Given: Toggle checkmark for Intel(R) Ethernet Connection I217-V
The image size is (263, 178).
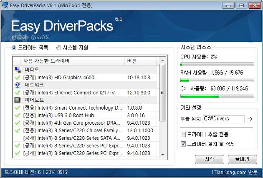Looking at the screenshot, I should (x=17, y=93).
